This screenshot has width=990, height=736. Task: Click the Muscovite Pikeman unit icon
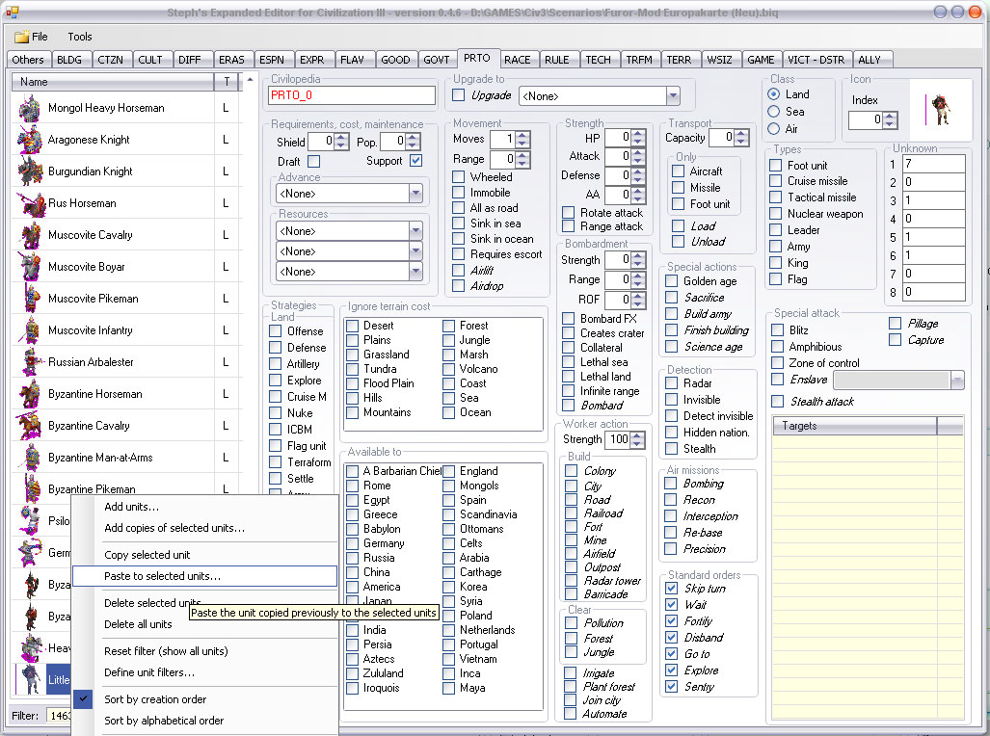pyautogui.click(x=28, y=299)
